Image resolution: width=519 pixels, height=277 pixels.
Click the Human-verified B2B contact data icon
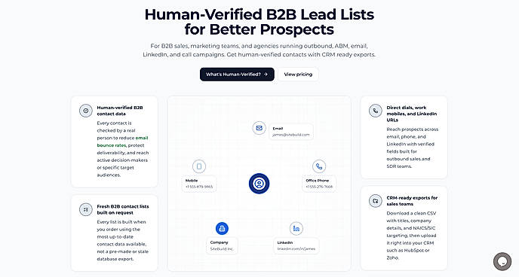point(86,111)
